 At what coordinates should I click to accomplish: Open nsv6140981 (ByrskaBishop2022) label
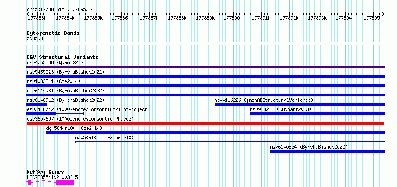66,91
